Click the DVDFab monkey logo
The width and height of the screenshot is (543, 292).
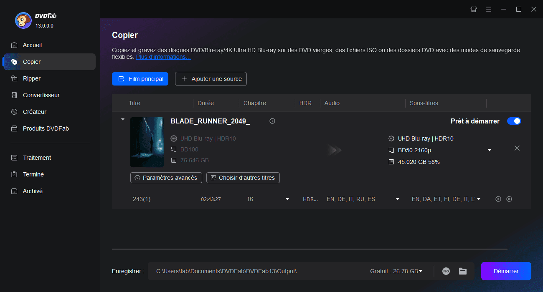(x=23, y=20)
